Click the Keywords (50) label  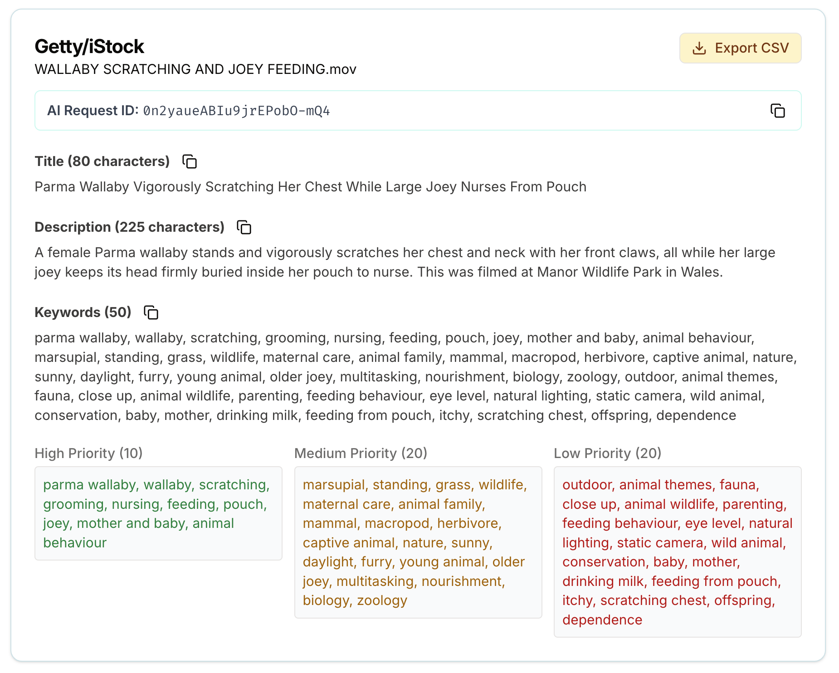[x=83, y=312]
